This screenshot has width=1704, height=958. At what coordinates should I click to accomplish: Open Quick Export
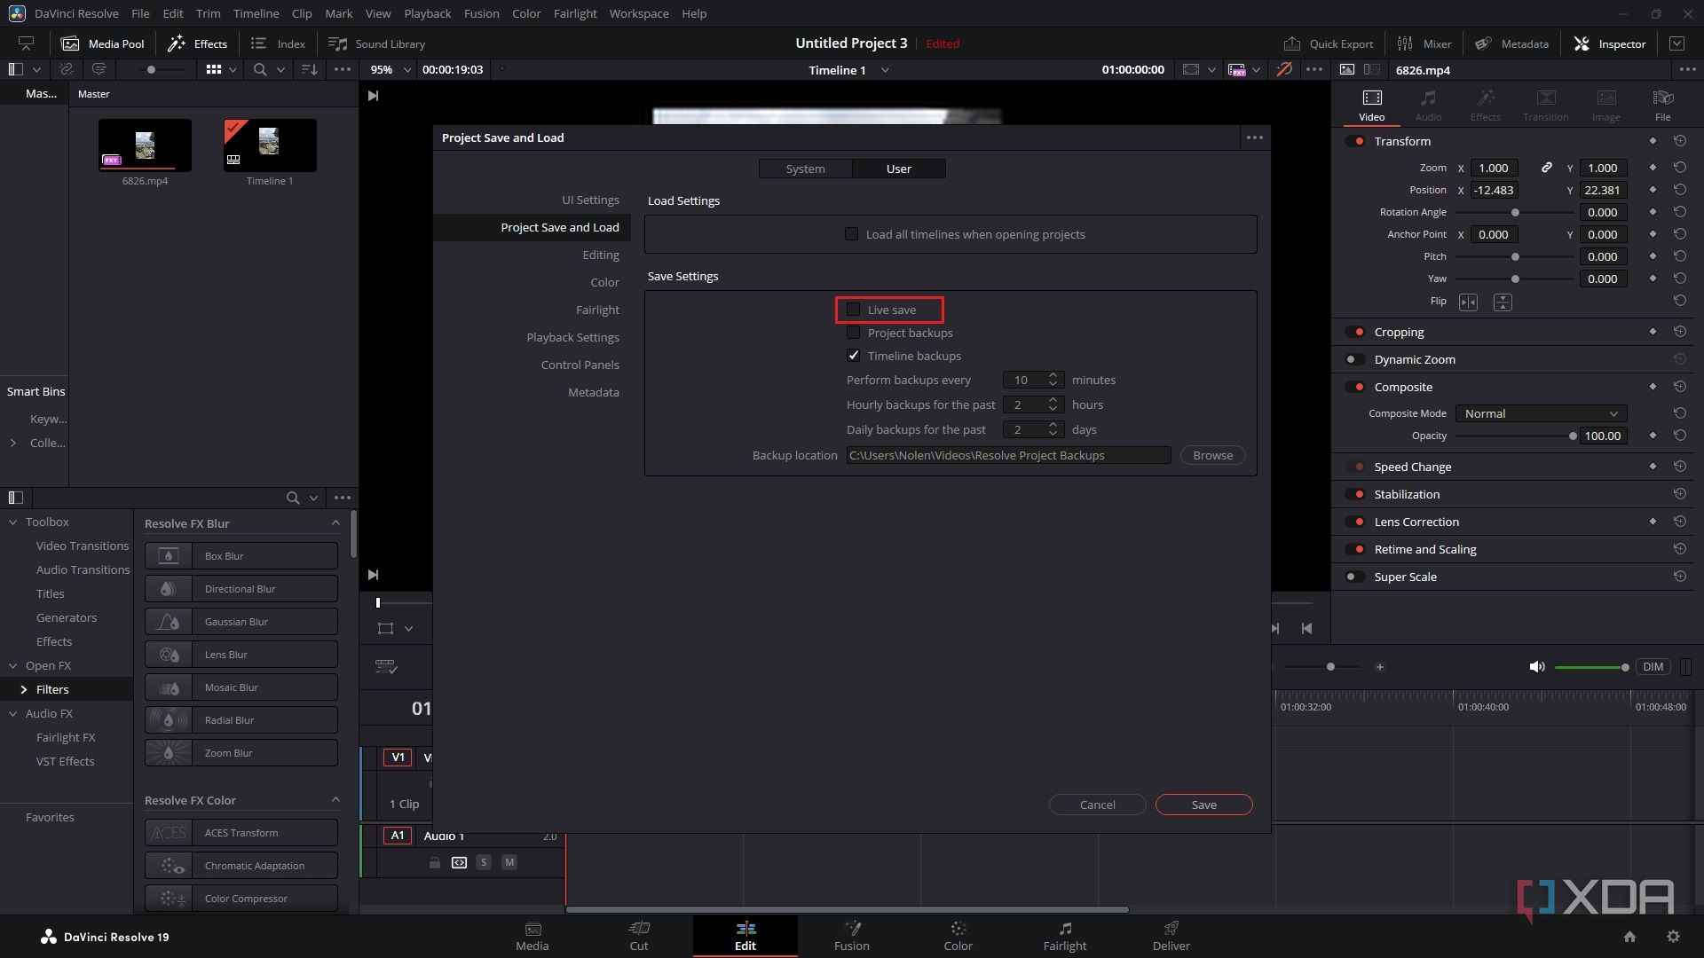[x=1329, y=43]
